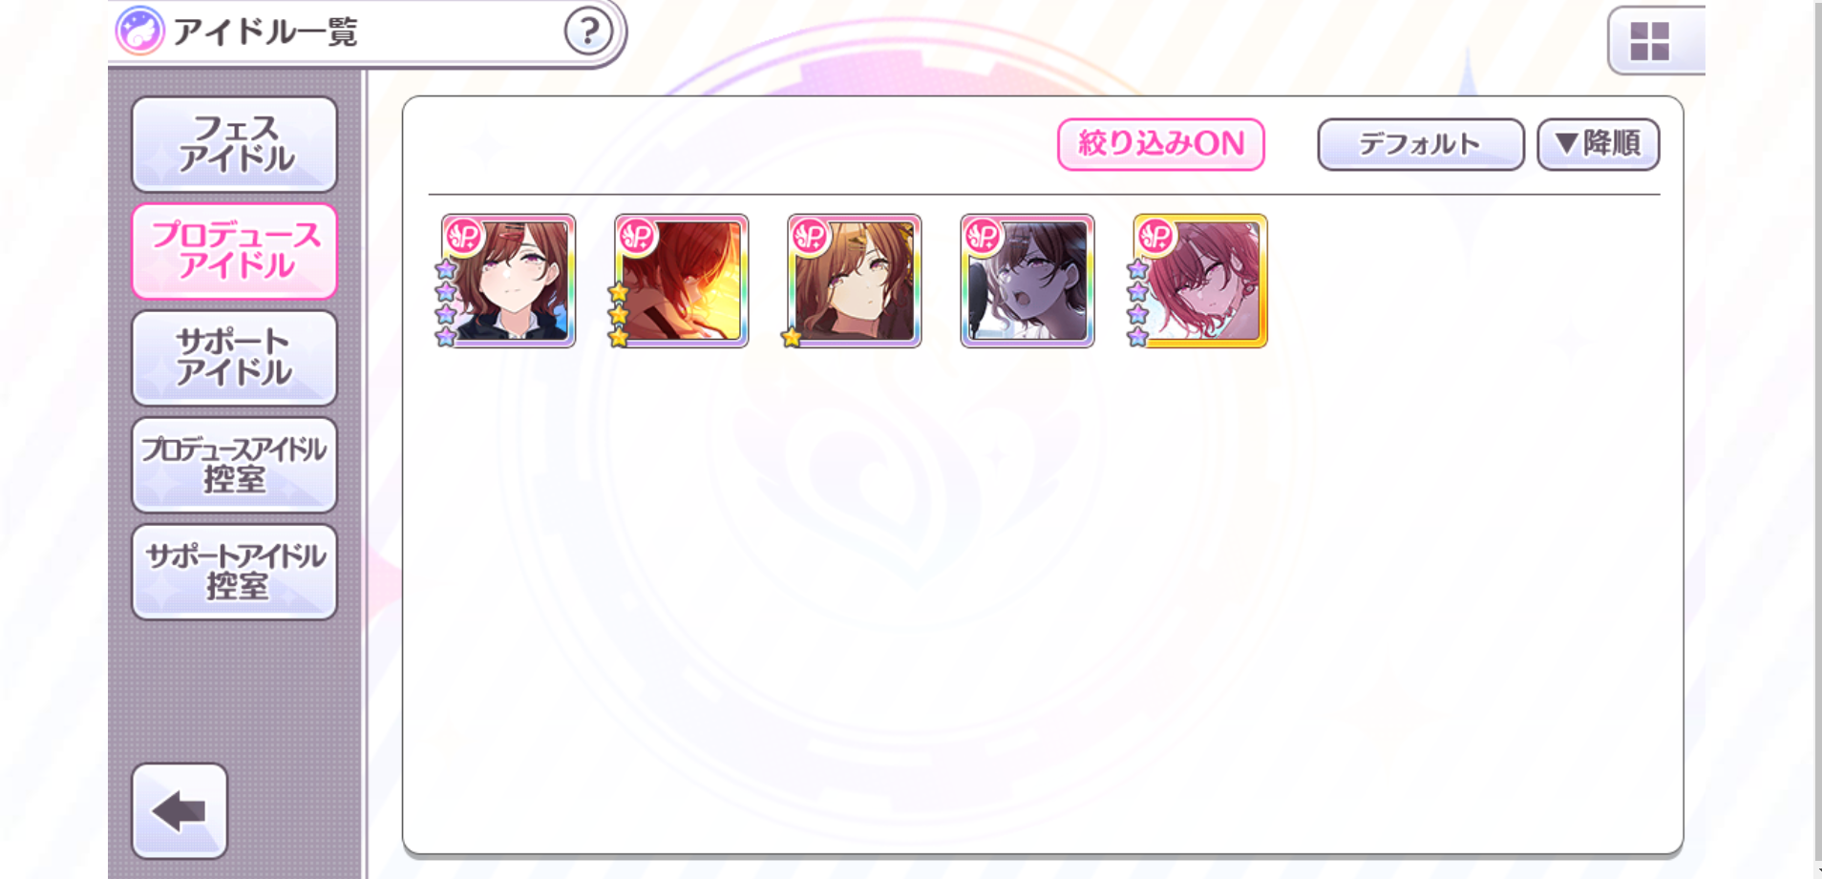The height and width of the screenshot is (879, 1822).
Task: Click the gold star on the third card
Action: 792,337
